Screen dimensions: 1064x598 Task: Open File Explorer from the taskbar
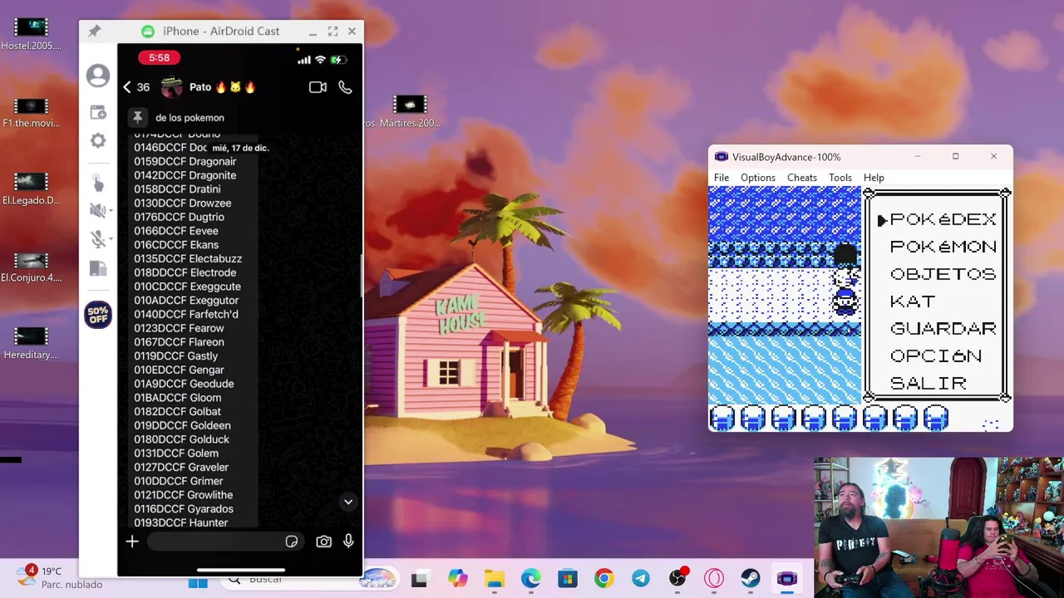click(x=495, y=579)
